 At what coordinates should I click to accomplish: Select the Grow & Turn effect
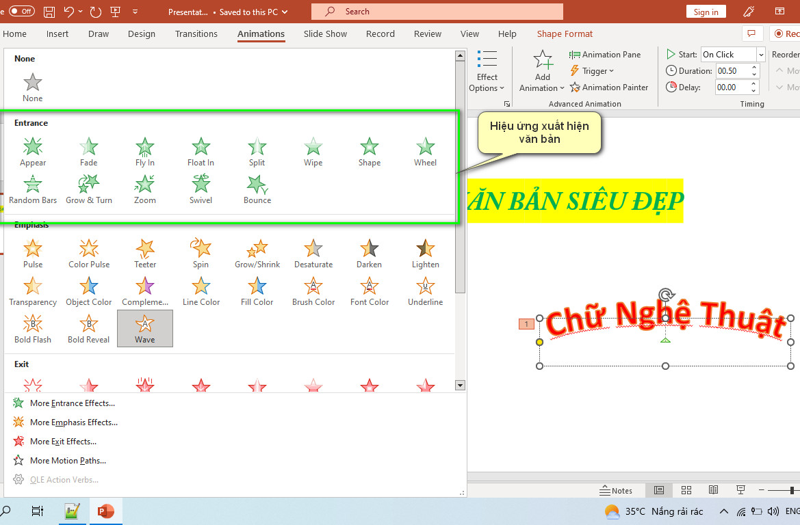(89, 189)
